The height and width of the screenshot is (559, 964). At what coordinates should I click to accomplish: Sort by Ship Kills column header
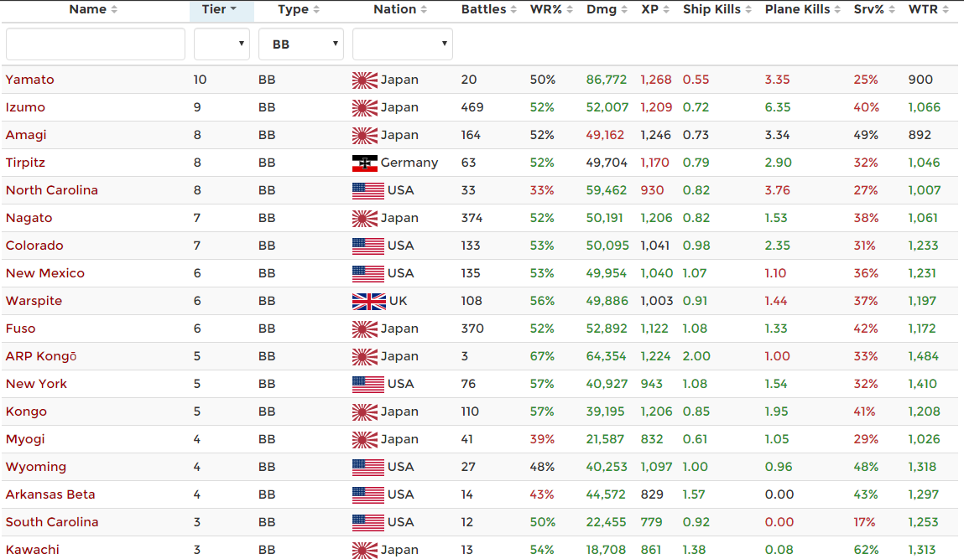(711, 10)
